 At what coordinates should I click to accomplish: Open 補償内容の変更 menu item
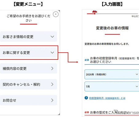point(28,68)
